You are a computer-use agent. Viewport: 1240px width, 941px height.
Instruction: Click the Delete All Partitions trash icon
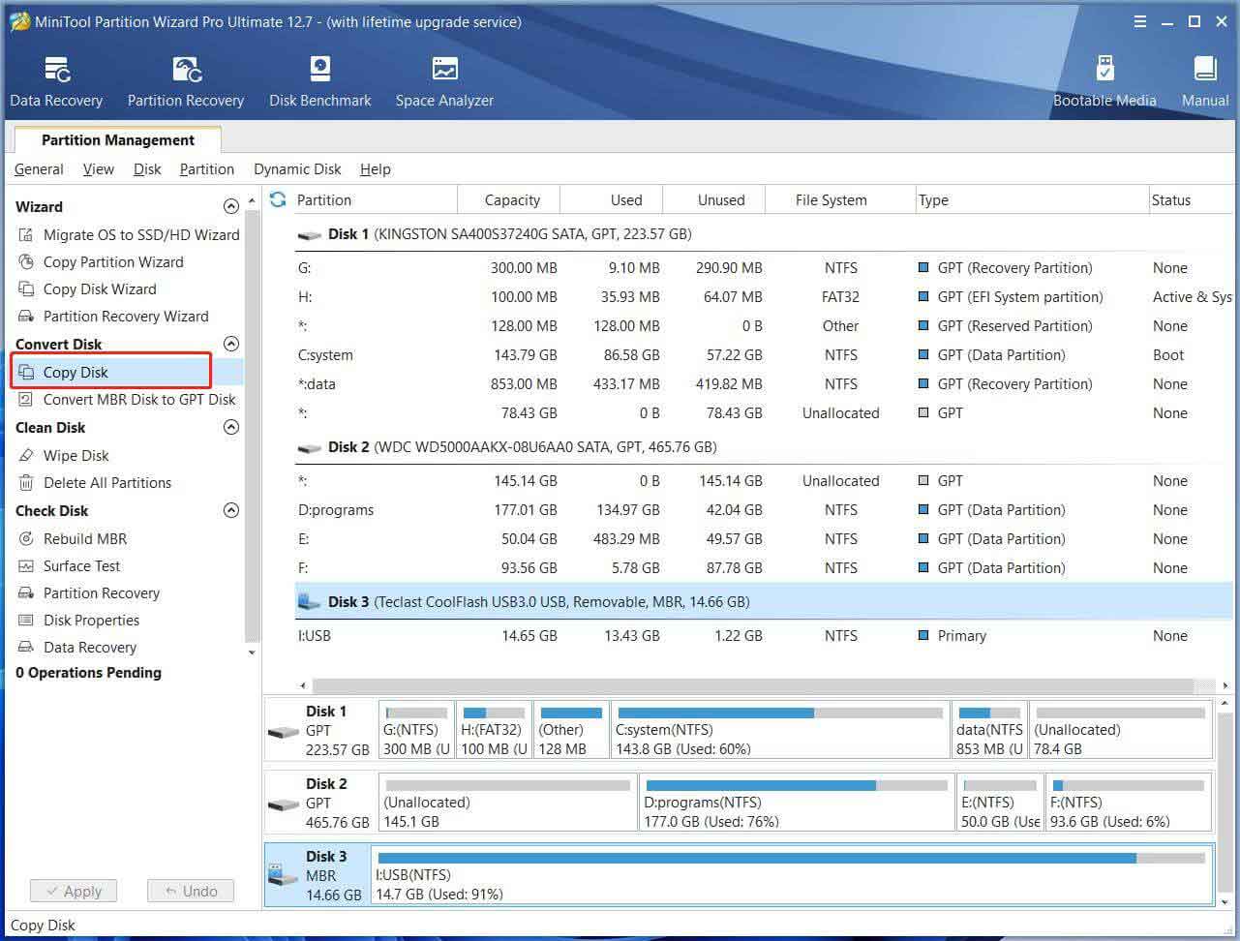[26, 482]
